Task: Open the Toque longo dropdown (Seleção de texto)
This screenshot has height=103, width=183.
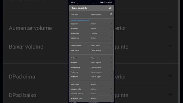Action: pos(100,14)
